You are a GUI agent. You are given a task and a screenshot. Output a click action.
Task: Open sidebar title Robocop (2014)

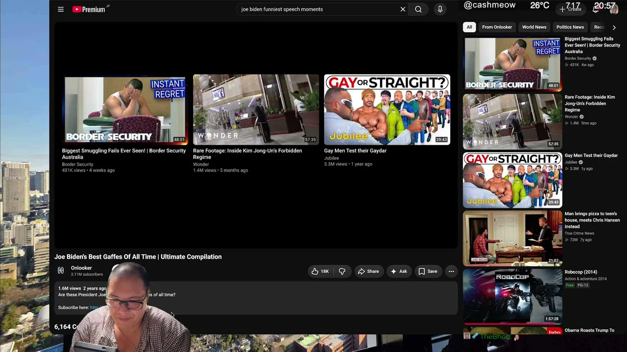click(x=581, y=272)
